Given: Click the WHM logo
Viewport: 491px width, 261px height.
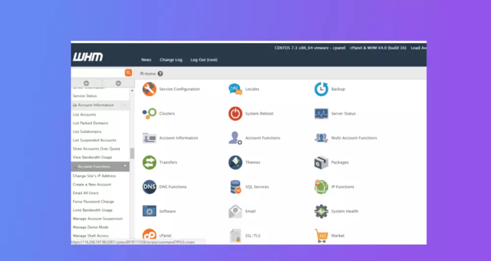Looking at the screenshot, I should tap(88, 57).
